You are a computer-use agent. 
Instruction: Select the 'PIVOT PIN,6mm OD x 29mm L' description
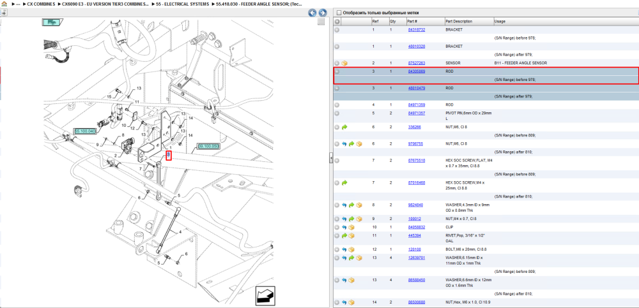tap(468, 115)
